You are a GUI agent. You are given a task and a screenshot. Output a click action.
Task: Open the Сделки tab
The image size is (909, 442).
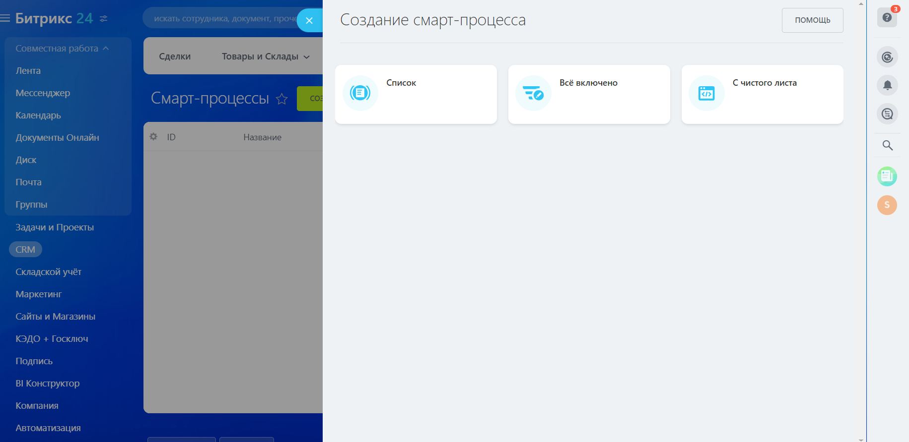point(175,56)
